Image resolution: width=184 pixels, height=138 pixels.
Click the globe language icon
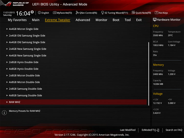coord(39,13)
